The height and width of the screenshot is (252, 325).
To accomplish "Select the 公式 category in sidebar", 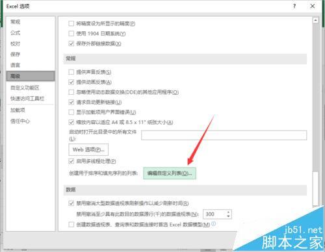I will [15, 32].
